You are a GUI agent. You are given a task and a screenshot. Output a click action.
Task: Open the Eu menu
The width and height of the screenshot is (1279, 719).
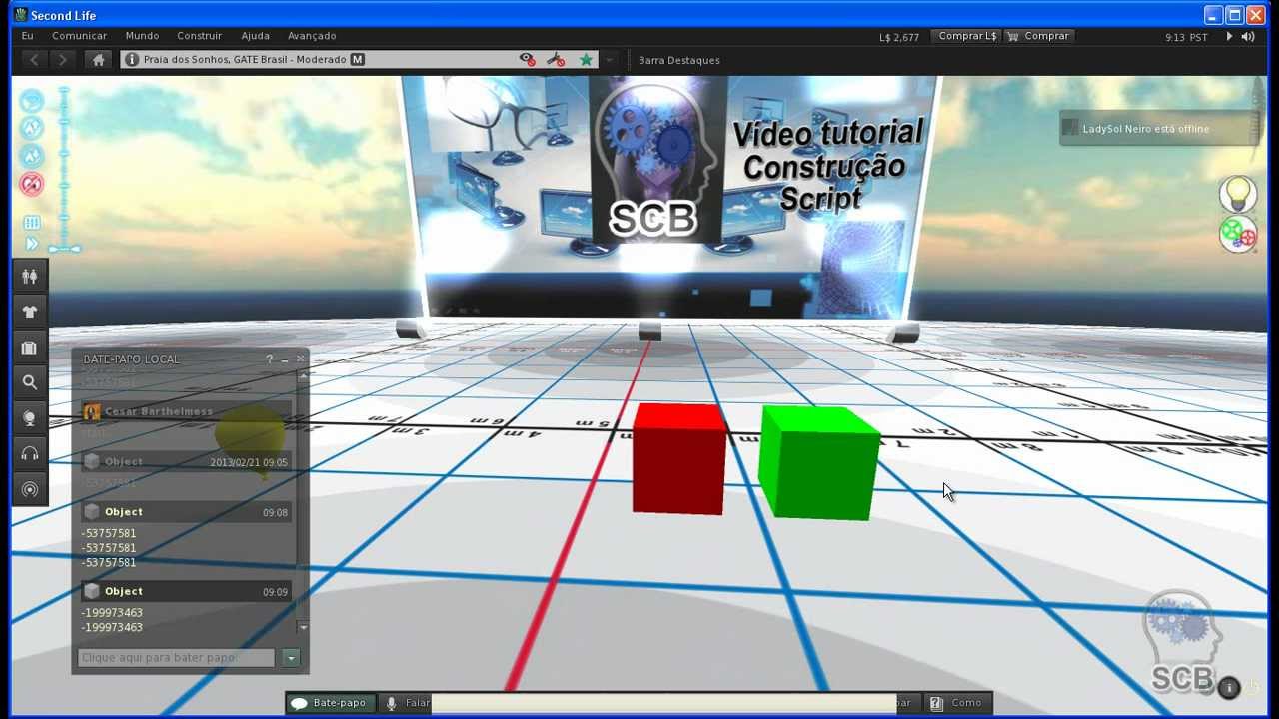click(x=27, y=36)
